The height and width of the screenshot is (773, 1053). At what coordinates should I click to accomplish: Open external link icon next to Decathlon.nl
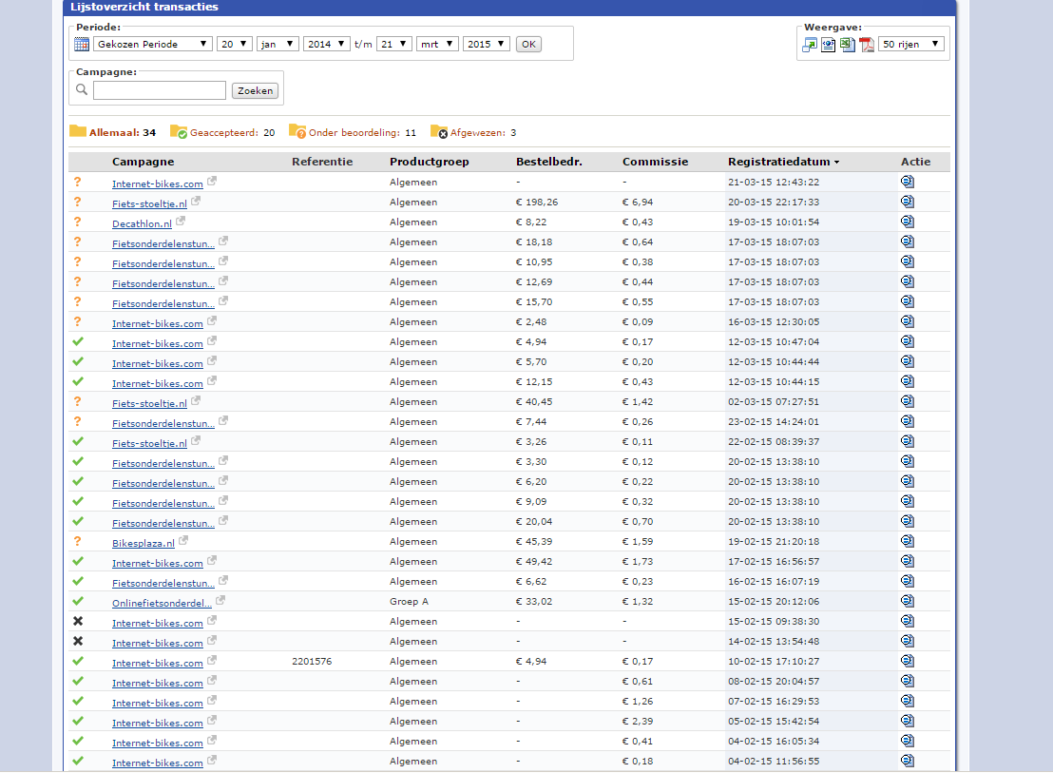(181, 221)
